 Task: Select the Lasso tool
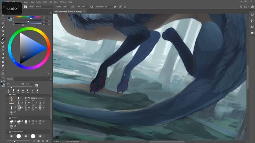point(3,23)
